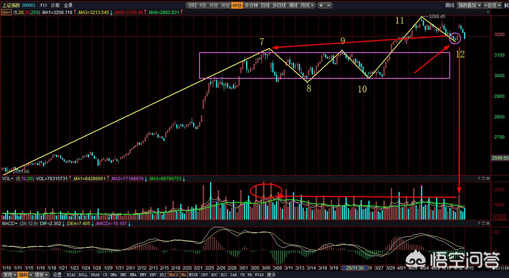Toggle the MIKE indicator
This screenshot has width=509, height=278.
(194, 275)
